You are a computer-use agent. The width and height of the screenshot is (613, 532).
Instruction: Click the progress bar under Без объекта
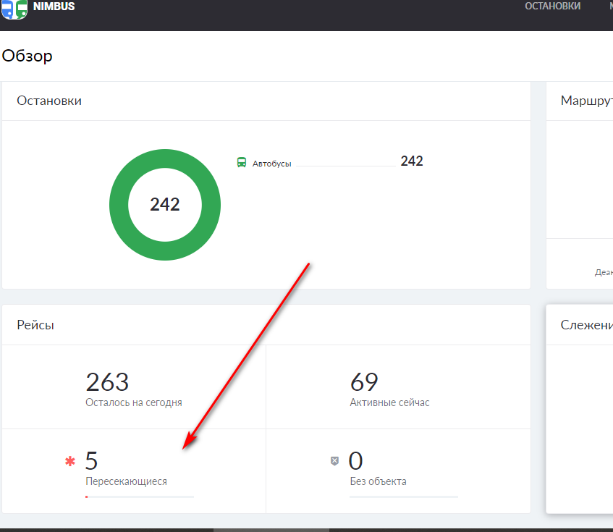click(x=404, y=497)
